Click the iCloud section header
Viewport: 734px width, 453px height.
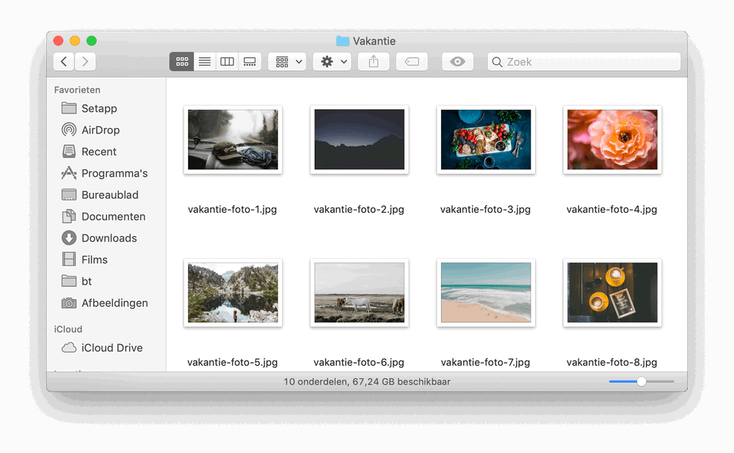tap(68, 329)
